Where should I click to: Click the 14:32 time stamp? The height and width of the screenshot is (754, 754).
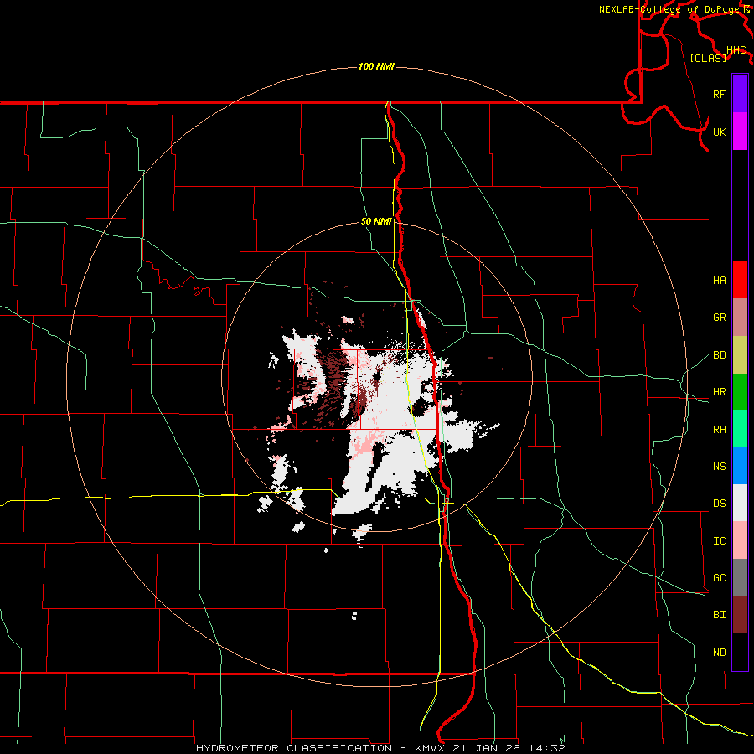coord(547,748)
